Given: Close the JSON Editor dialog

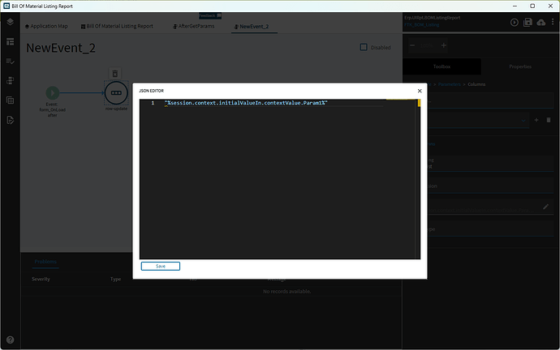Looking at the screenshot, I should 420,91.
